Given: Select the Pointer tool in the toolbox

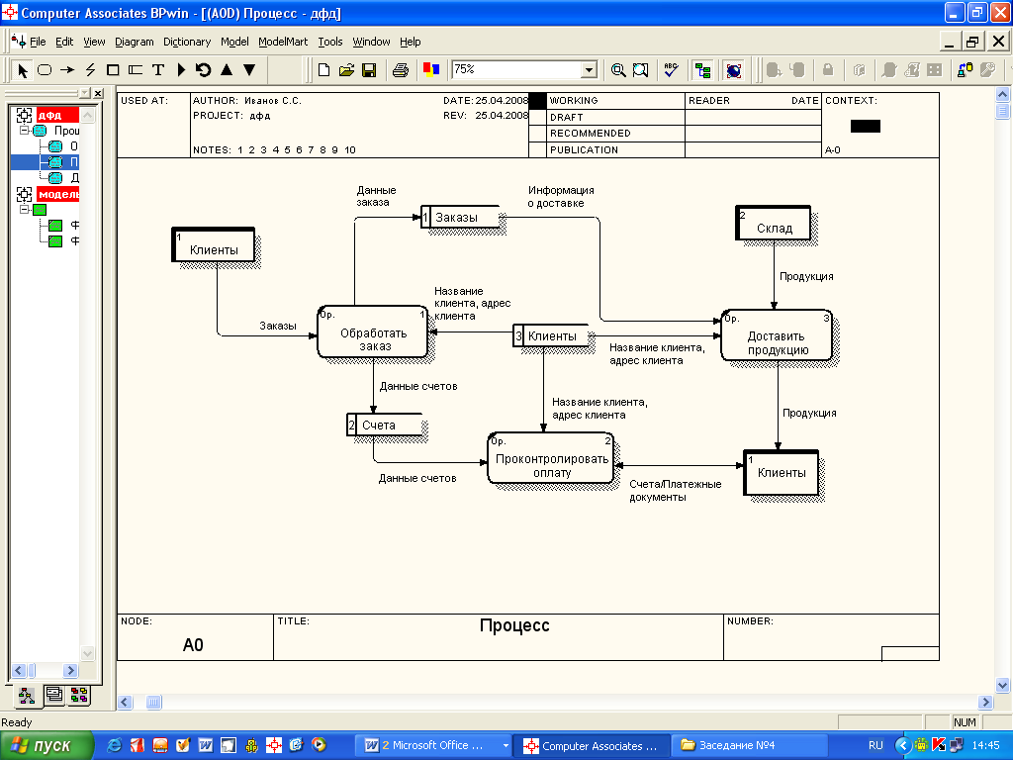Looking at the screenshot, I should (x=23, y=70).
